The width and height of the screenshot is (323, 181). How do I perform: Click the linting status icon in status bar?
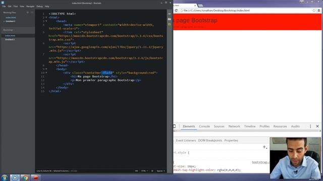pos(152,171)
